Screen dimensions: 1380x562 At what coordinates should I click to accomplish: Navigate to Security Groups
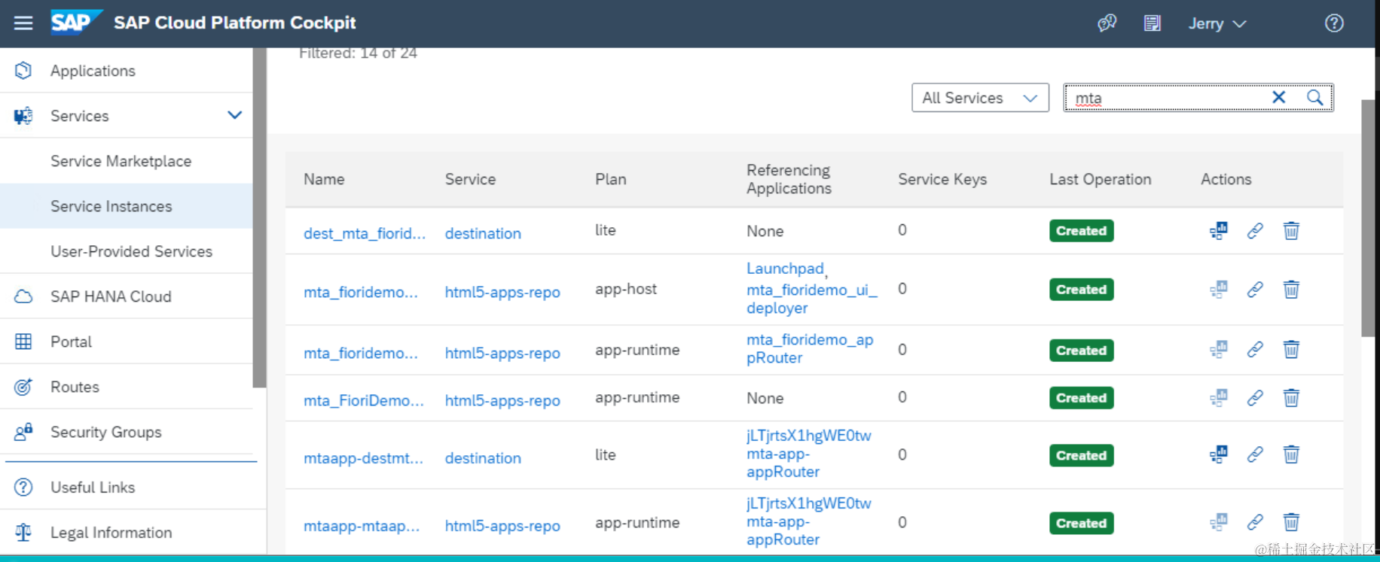tap(105, 432)
